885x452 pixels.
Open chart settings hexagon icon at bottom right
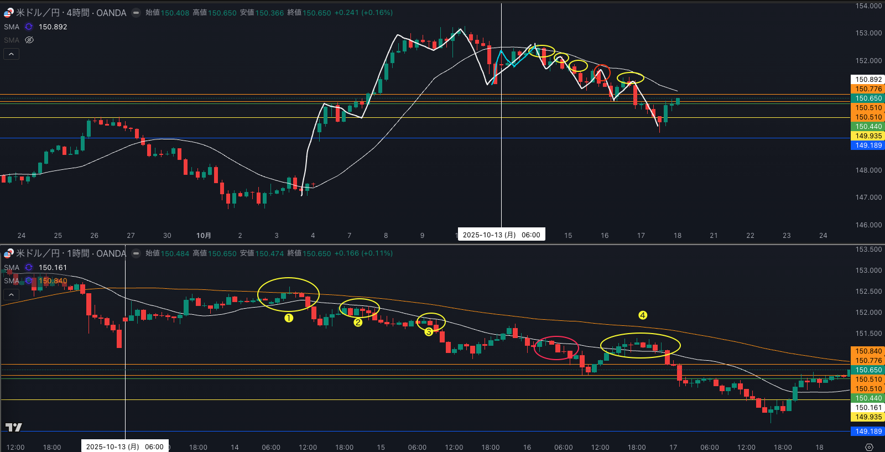tap(869, 447)
